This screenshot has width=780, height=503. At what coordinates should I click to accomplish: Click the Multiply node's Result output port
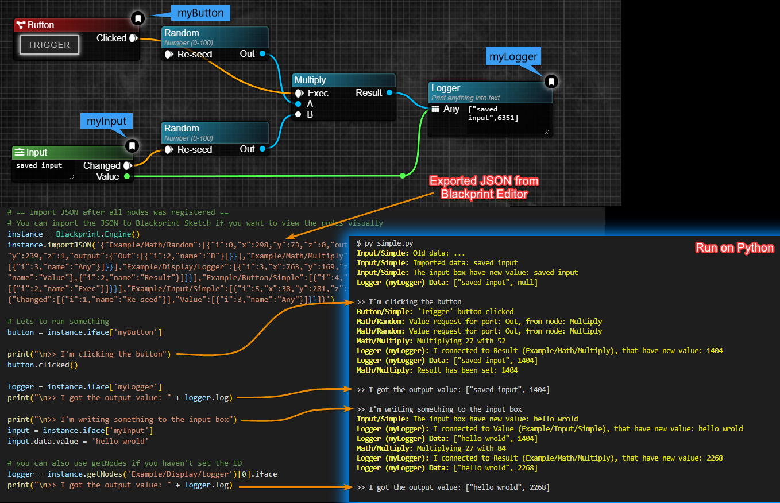coord(389,92)
